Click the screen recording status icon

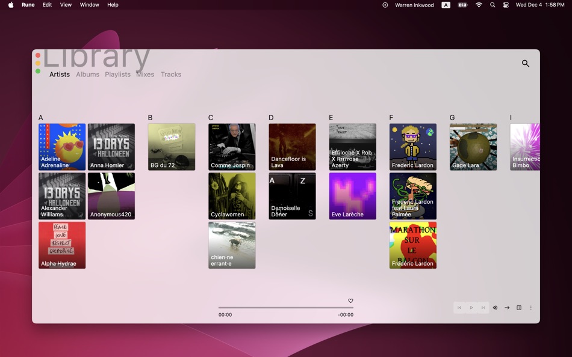click(385, 5)
